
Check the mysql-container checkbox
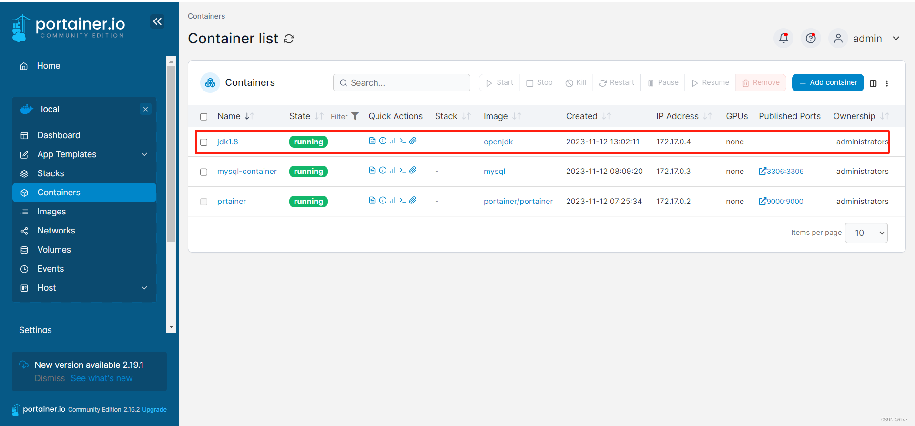pos(204,172)
